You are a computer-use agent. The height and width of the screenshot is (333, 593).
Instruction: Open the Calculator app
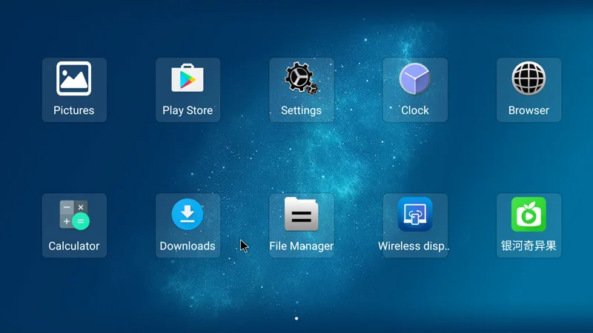74,226
